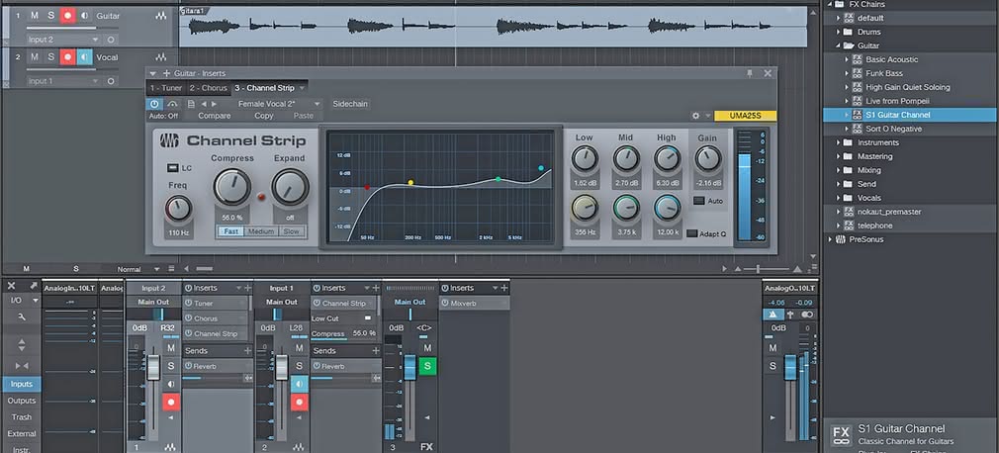
Task: Add a new send on the Input 2 channel
Action: click(247, 351)
